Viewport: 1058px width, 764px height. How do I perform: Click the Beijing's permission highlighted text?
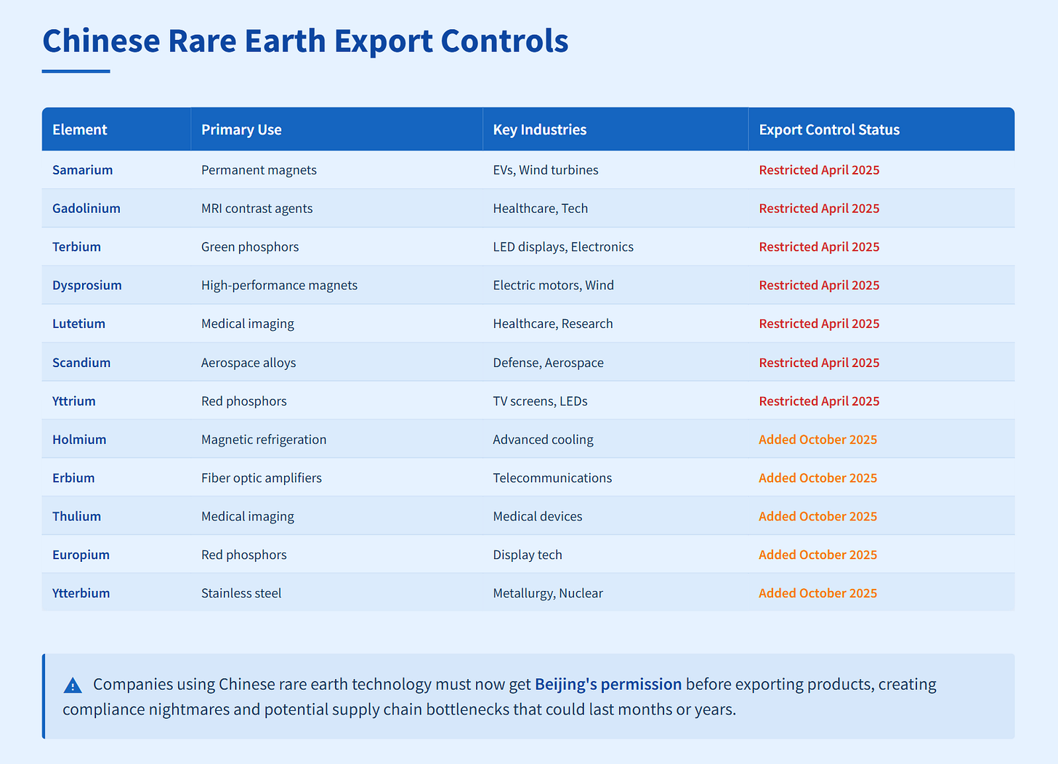(608, 684)
